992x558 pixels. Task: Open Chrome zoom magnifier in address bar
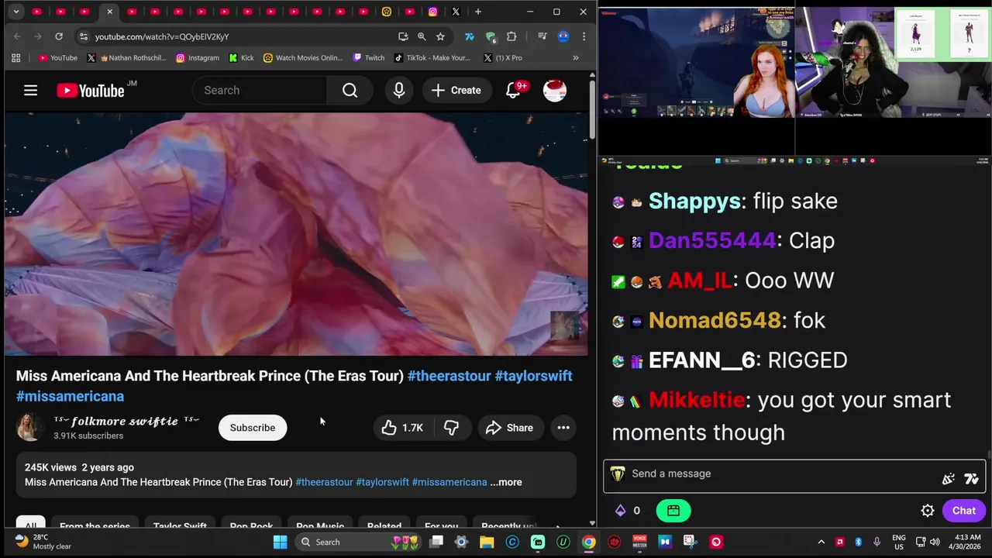click(422, 36)
